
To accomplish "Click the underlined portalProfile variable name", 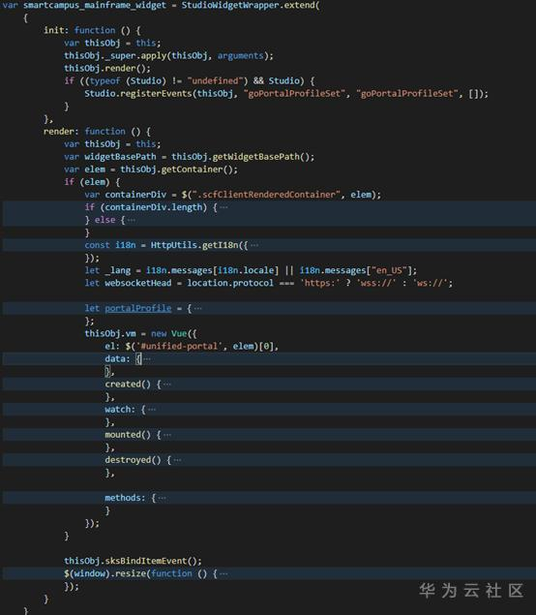I will coord(138,308).
